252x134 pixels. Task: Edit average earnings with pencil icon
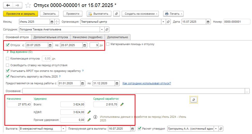(122, 104)
